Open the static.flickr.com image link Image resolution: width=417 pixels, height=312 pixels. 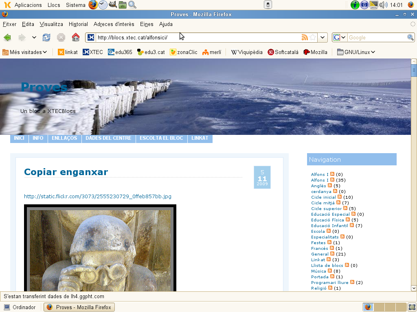coord(98,196)
